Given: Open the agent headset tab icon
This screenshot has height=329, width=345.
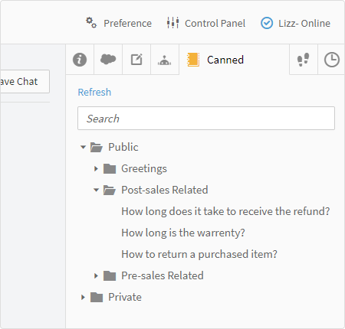Looking at the screenshot, I should (x=165, y=60).
